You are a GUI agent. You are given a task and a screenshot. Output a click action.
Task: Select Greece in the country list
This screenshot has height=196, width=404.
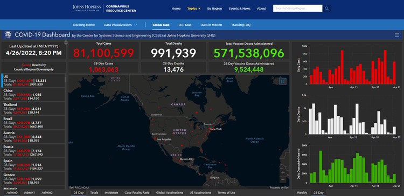pos(33,178)
